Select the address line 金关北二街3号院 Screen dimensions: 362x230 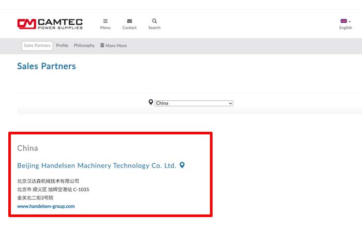35,198
